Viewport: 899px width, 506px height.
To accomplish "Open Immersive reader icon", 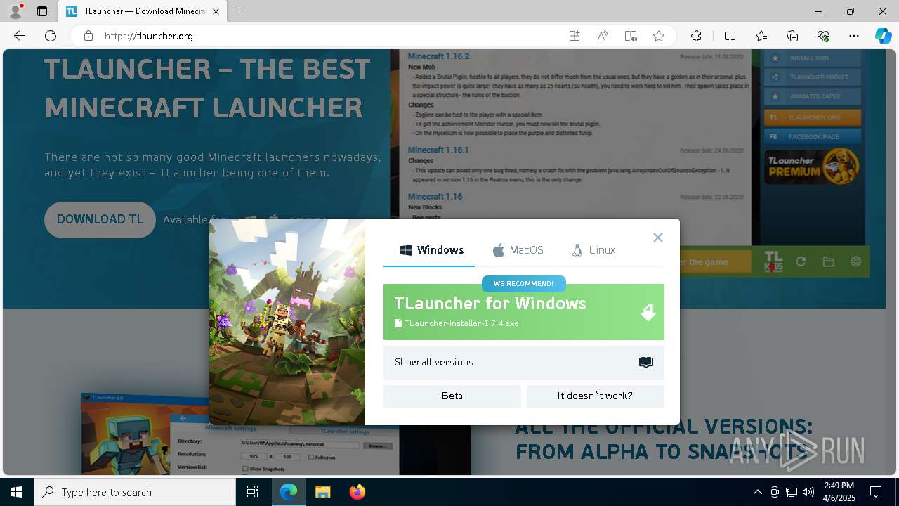I will 631,36.
